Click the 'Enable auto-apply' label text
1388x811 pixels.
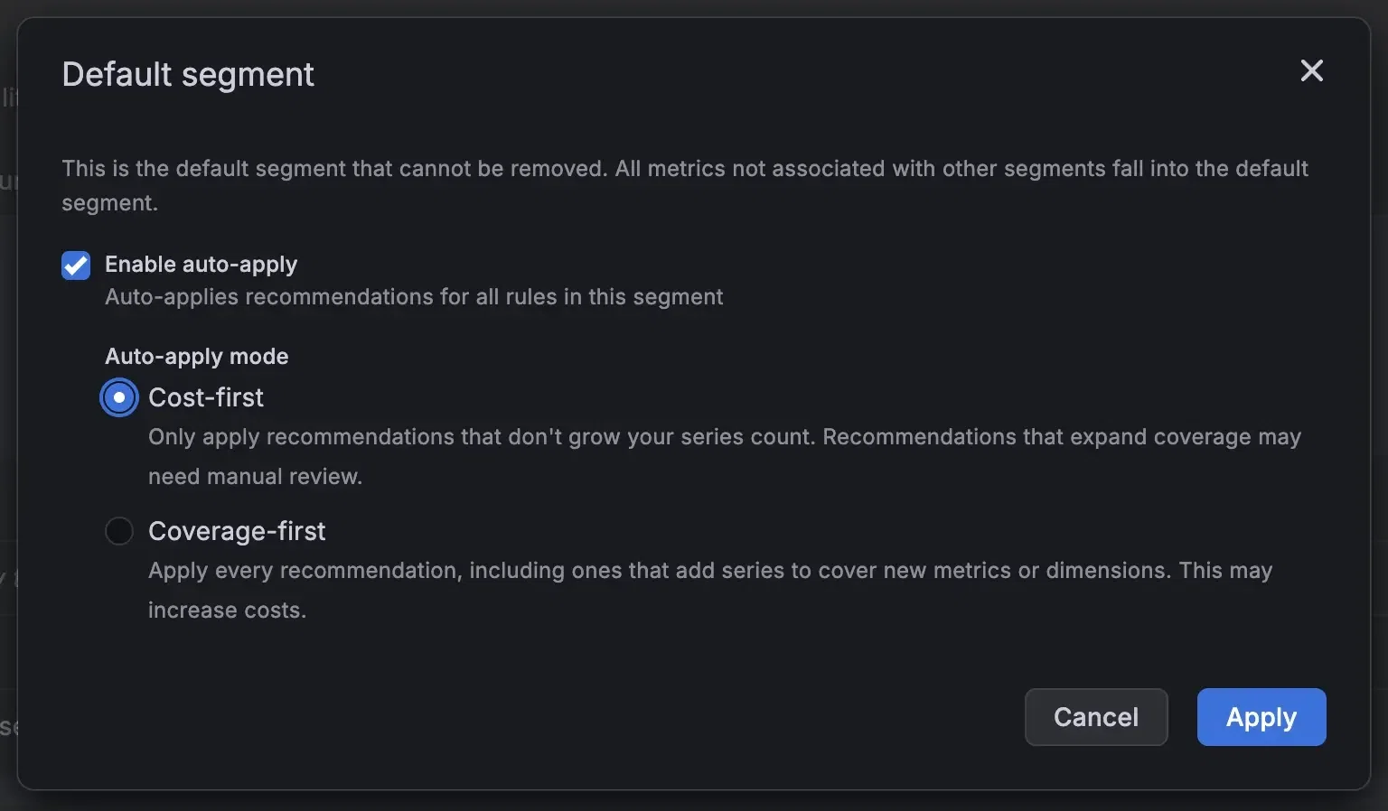tap(201, 264)
